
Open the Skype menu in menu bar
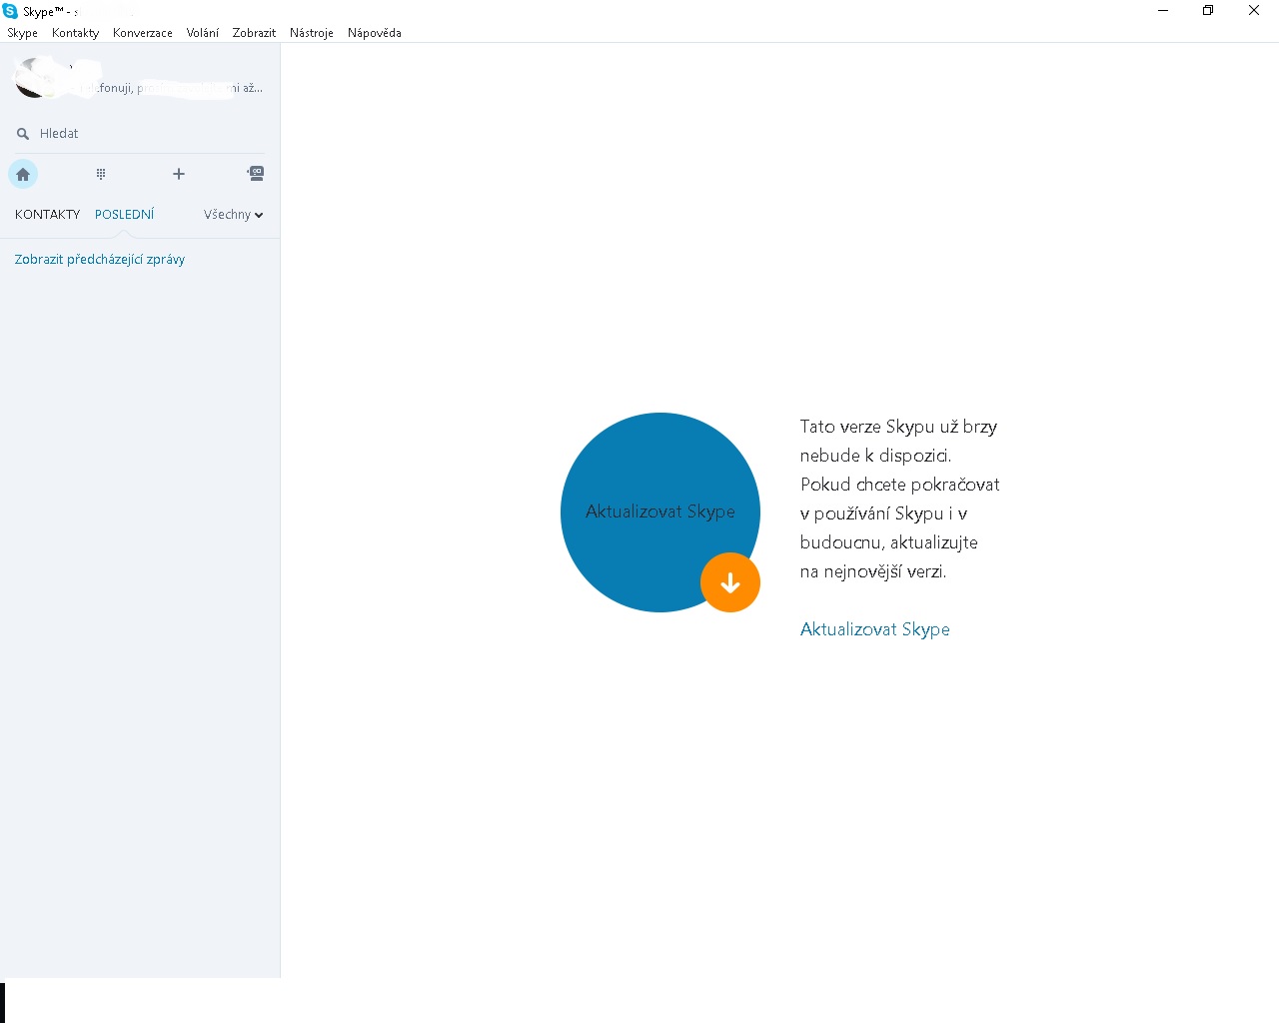pos(22,33)
